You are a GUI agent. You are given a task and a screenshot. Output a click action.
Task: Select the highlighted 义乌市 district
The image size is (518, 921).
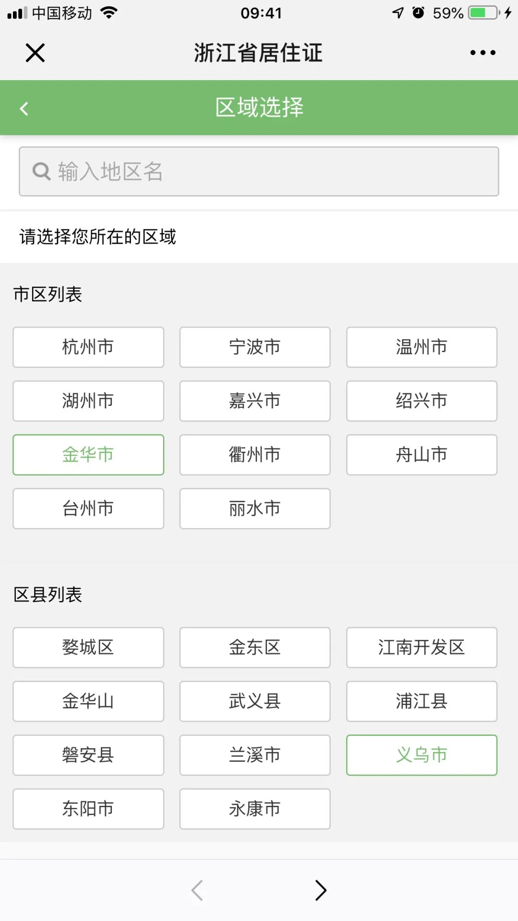click(x=422, y=755)
